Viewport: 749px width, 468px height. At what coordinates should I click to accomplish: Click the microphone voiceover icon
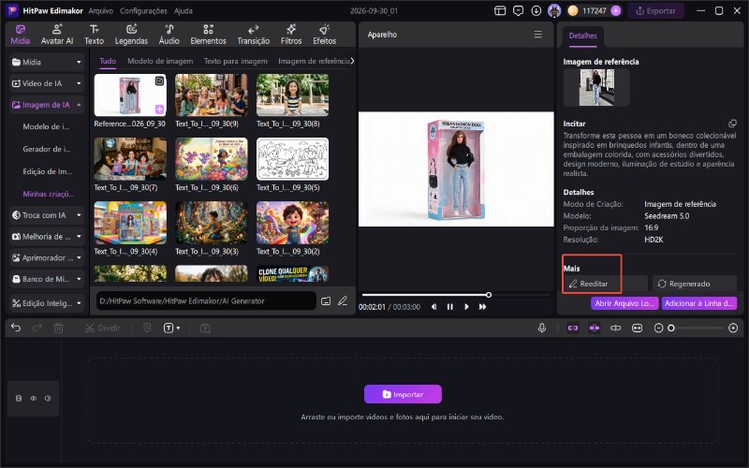(542, 329)
